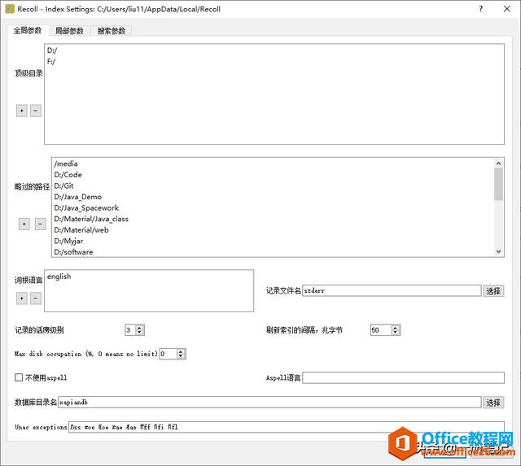The height and width of the screenshot is (466, 521).
Task: Select /media in skipped paths list
Action: [66, 163]
